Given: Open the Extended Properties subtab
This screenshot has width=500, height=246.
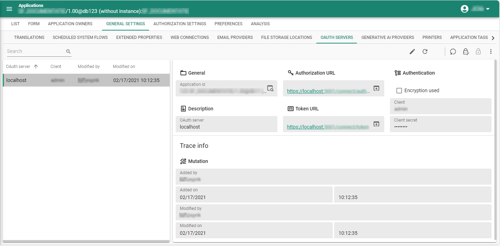Looking at the screenshot, I should point(139,37).
